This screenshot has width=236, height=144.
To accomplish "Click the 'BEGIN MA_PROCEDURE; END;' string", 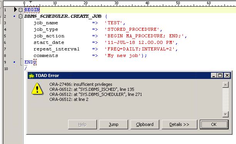I will pos(144,36).
